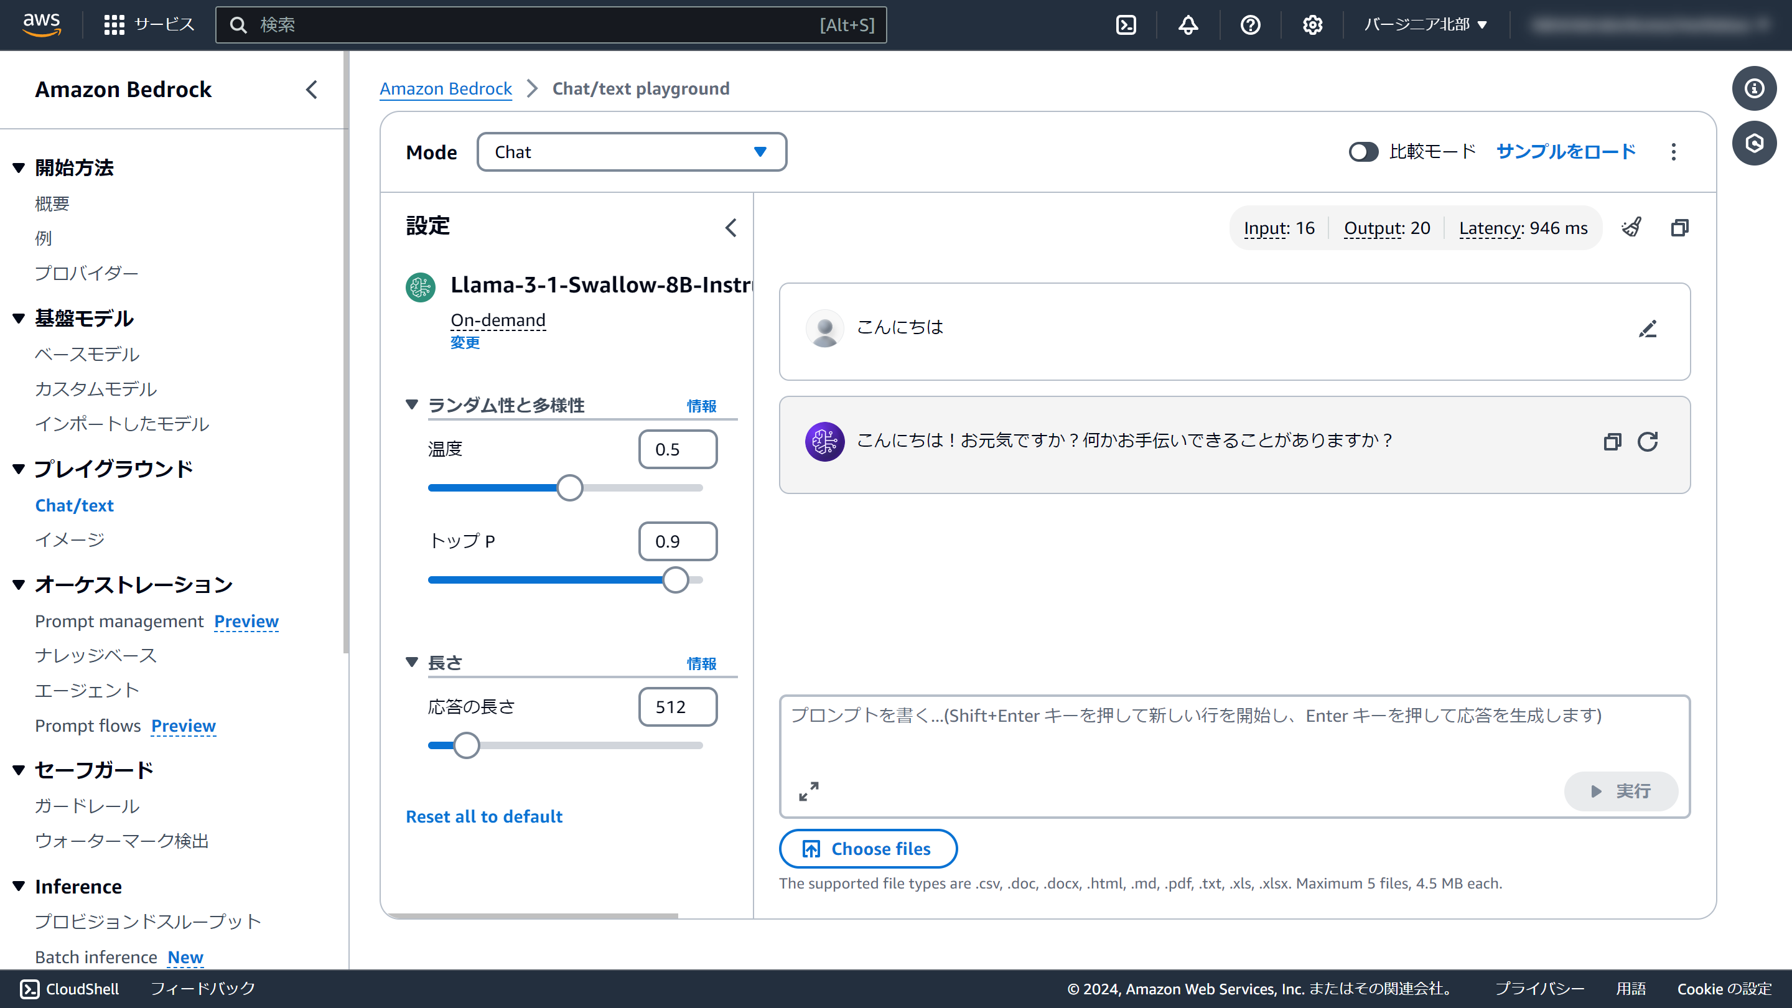Viewport: 1792px width, 1008px height.
Task: Toggle the 比較モード switch
Action: 1363,152
